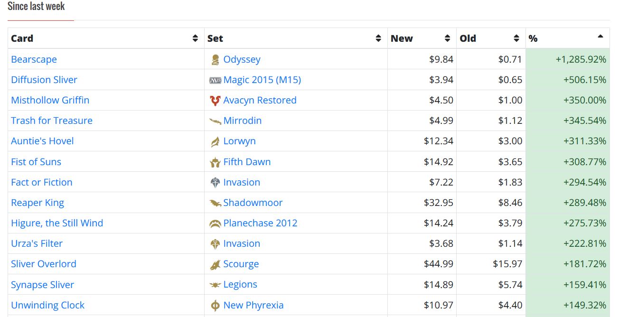The width and height of the screenshot is (619, 317).
Task: Go to the Scourge set page
Action: (x=241, y=264)
